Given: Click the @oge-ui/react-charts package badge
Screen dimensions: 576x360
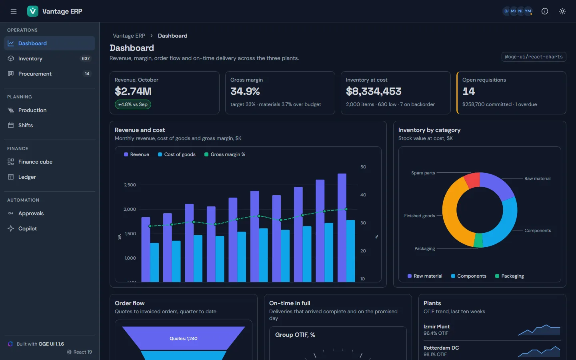Looking at the screenshot, I should tap(534, 57).
